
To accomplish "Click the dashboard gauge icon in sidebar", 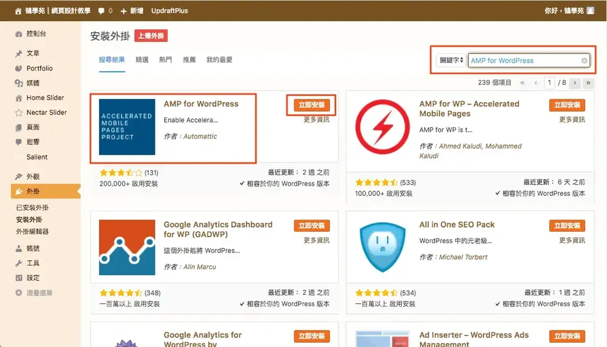I will 19,34.
